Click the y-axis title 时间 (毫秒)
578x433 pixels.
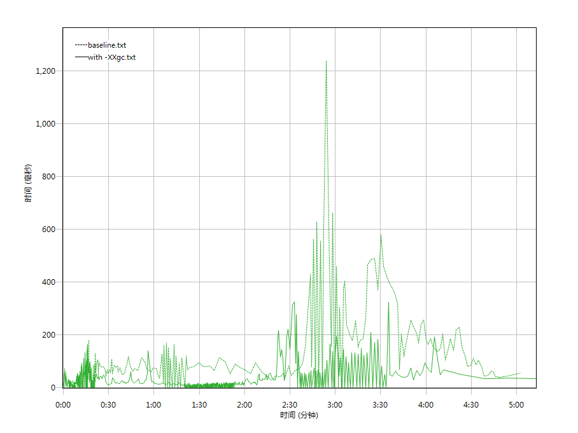[29, 183]
